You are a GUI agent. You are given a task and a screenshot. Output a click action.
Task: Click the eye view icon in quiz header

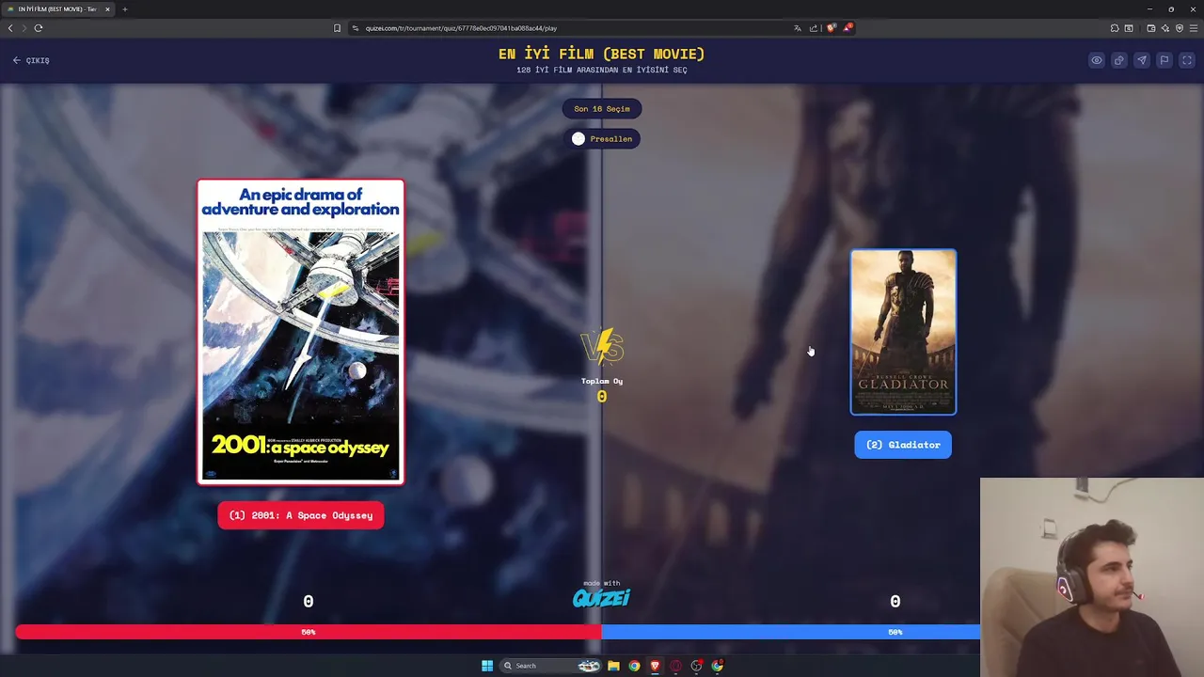click(x=1097, y=60)
